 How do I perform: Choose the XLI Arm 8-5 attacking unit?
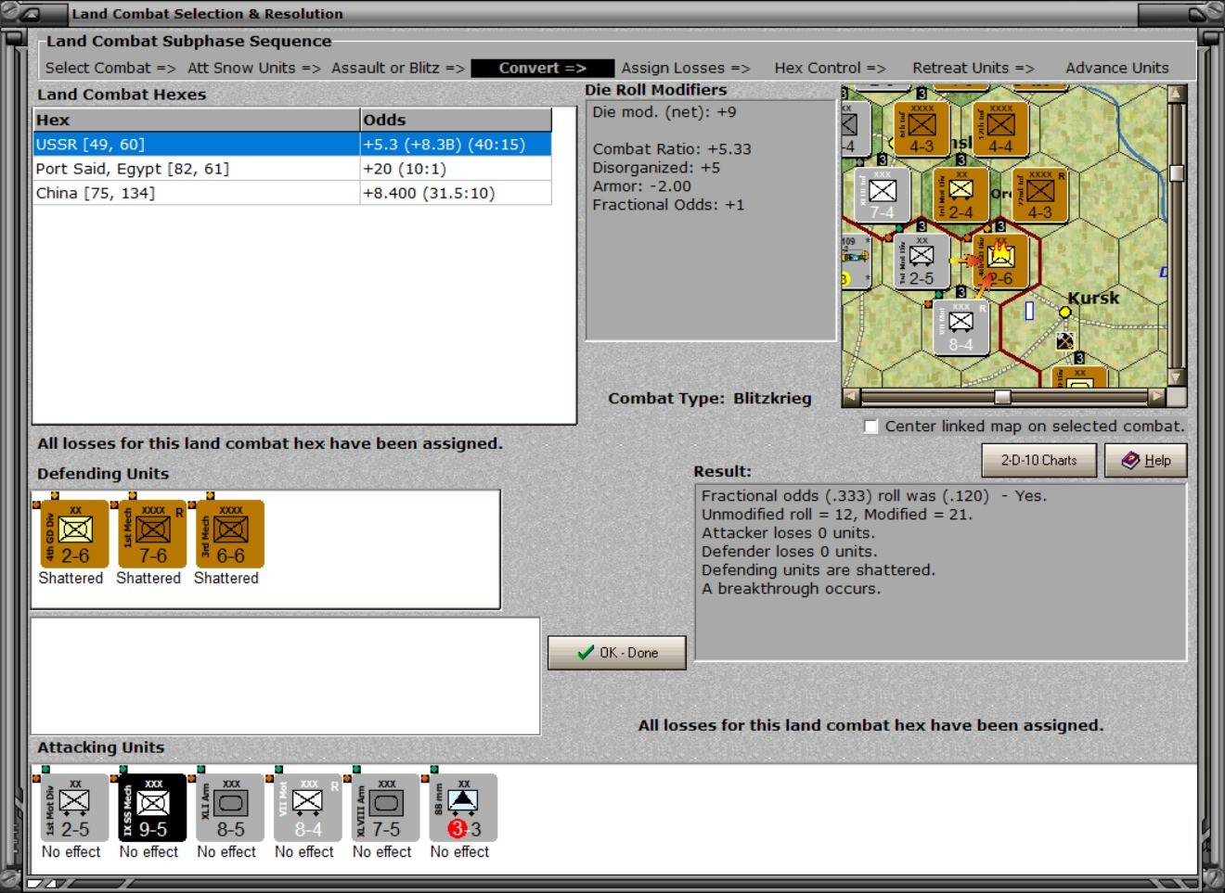[x=231, y=808]
